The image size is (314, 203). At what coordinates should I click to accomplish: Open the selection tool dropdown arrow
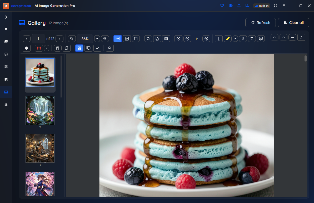coord(47,48)
